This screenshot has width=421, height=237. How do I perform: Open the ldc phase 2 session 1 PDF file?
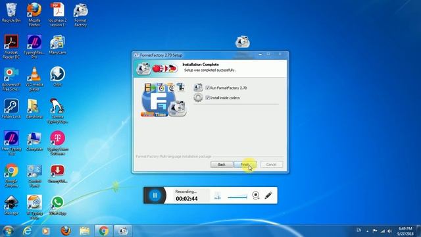pyautogui.click(x=57, y=14)
